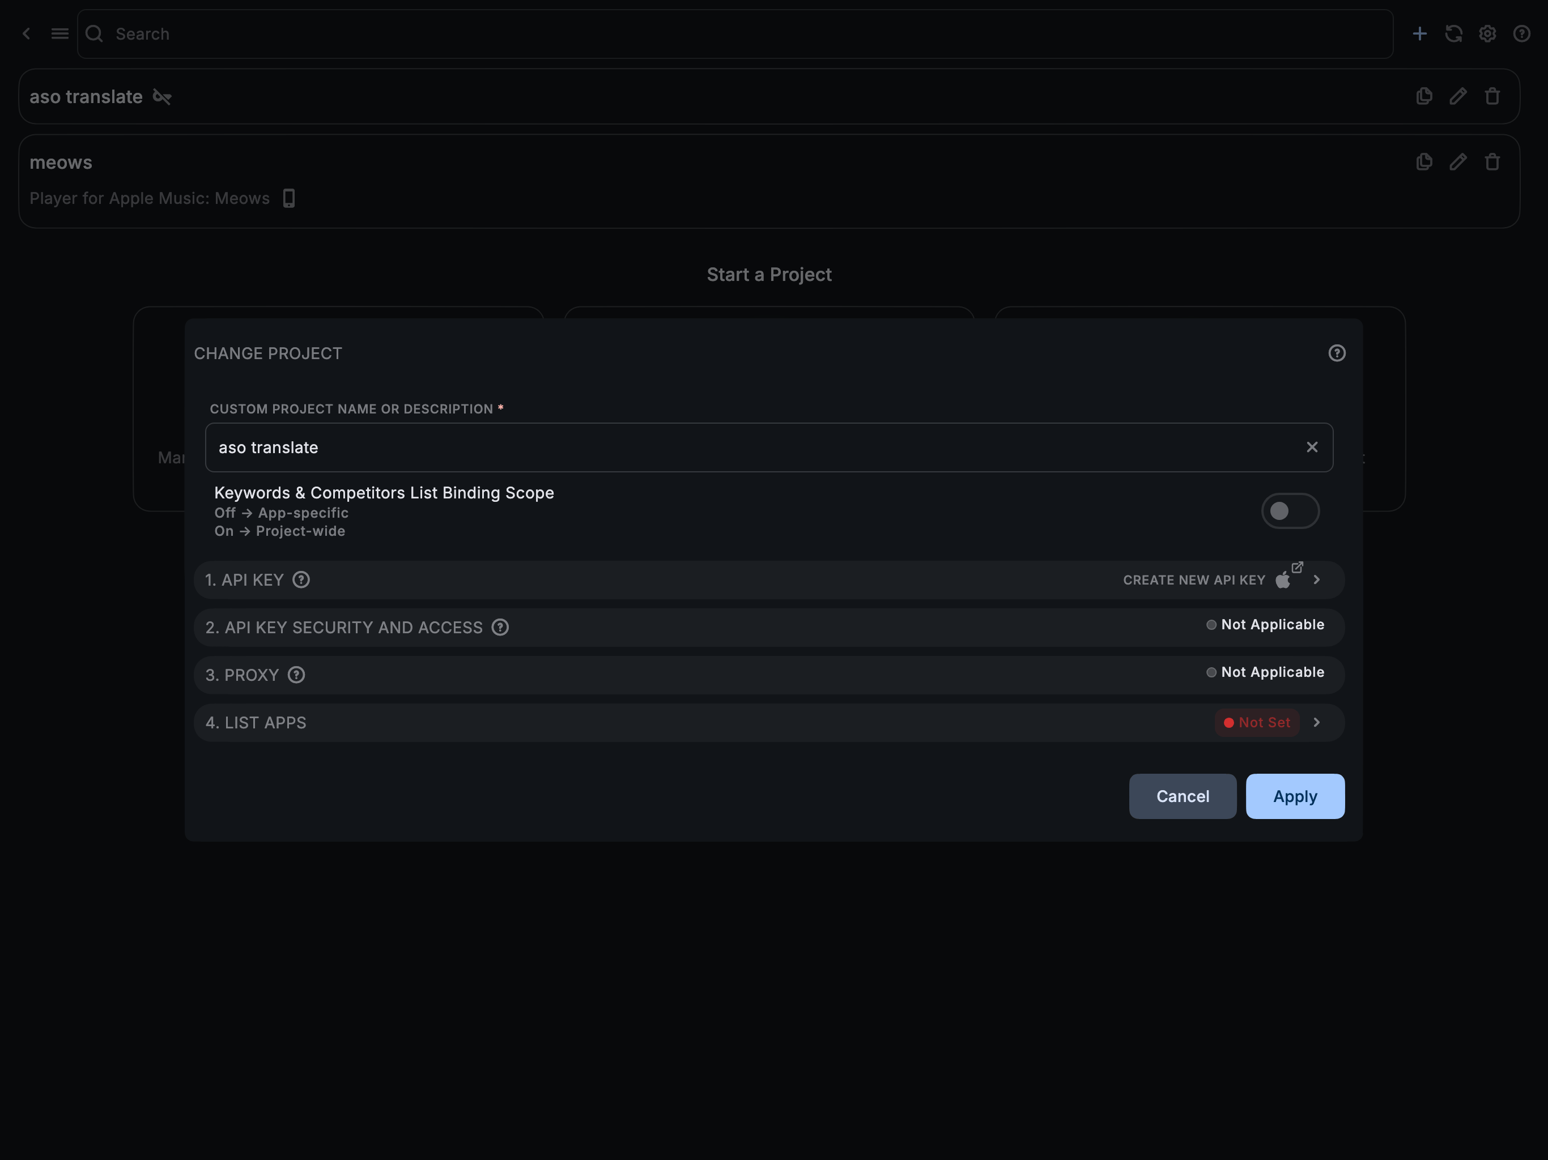Edit the aso translate project with pencil icon
Image resolution: width=1548 pixels, height=1160 pixels.
pyautogui.click(x=1458, y=96)
